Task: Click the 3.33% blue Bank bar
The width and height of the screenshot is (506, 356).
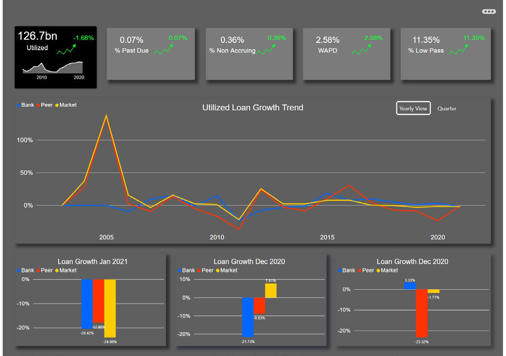Action: (x=410, y=286)
